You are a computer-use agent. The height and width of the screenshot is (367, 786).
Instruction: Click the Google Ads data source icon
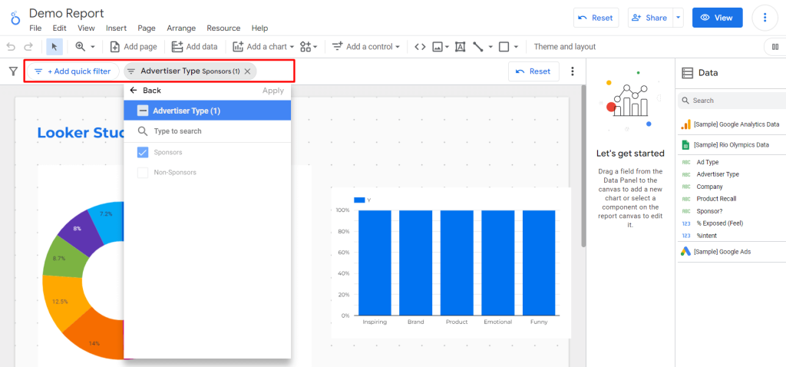tap(685, 252)
